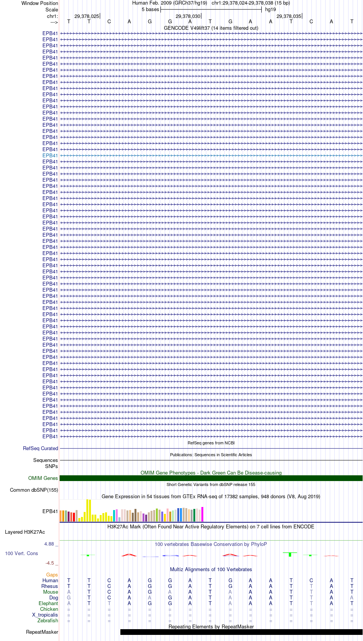The width and height of the screenshot is (363, 641).
Task: Click 'Publications: Sequences in Scientific Articles' title
Action: (x=211, y=455)
